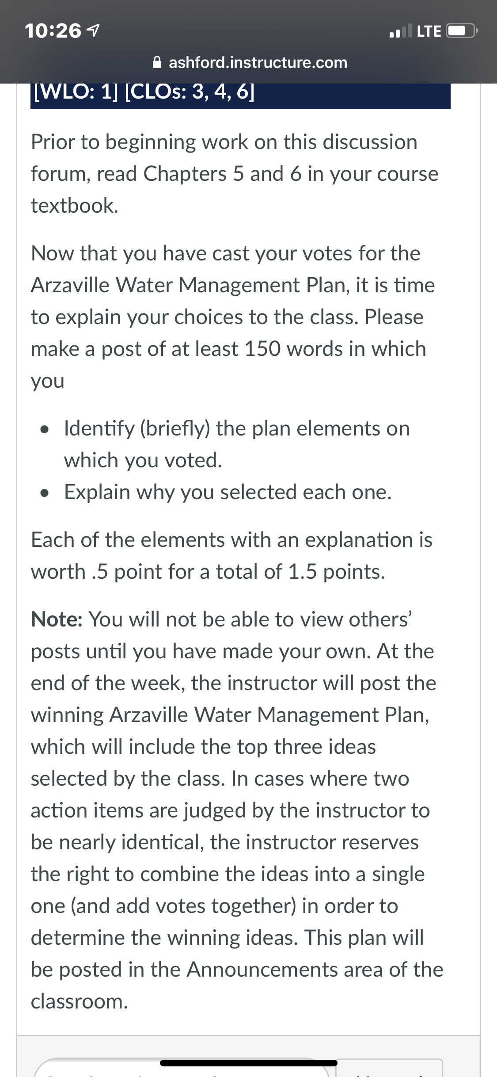Tap the battery icon in status bar
Screen dimensions: 497x1077
pyautogui.click(x=462, y=31)
